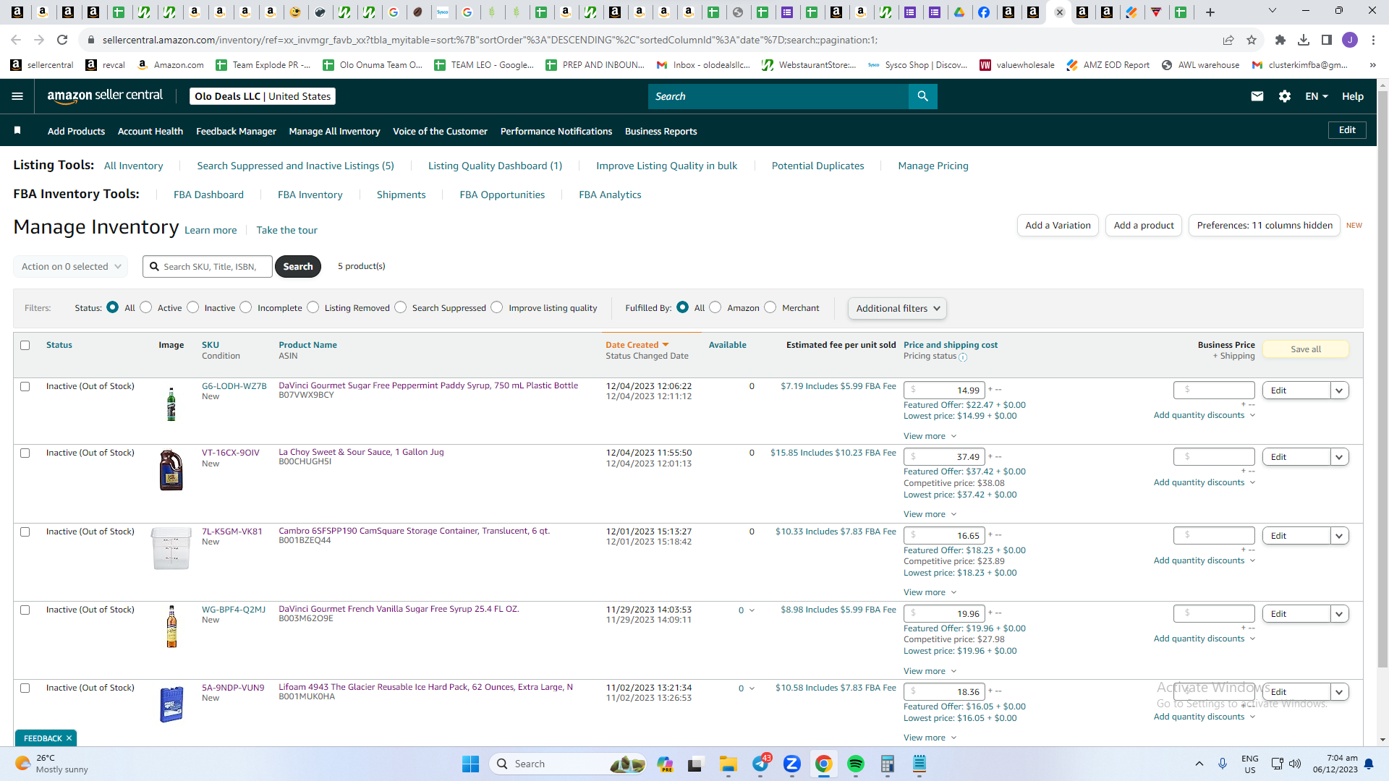Click the bookmark flag icon beside Add Products

point(17,130)
